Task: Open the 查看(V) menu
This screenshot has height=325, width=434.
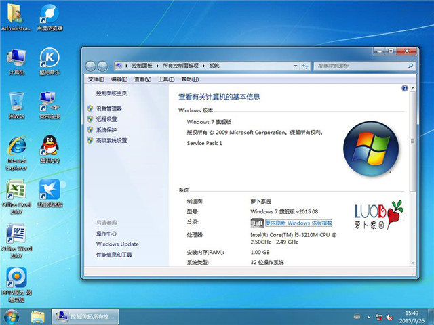Action: coord(142,79)
